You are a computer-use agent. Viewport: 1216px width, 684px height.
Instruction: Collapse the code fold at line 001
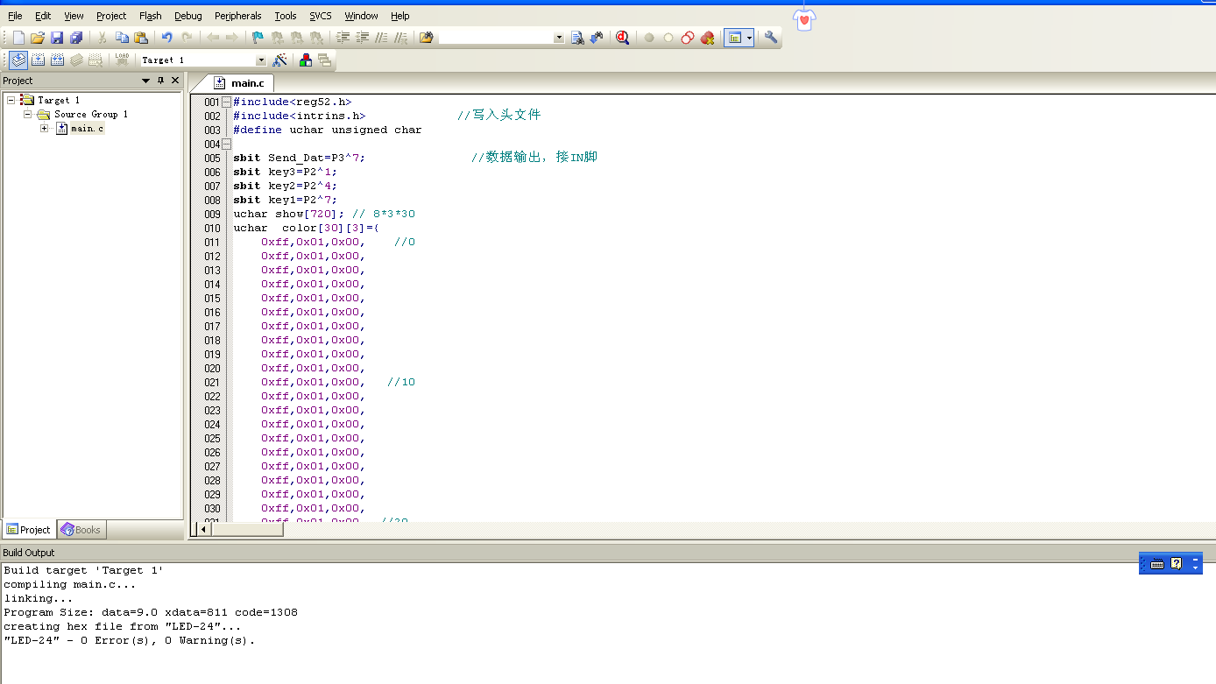pyautogui.click(x=226, y=102)
